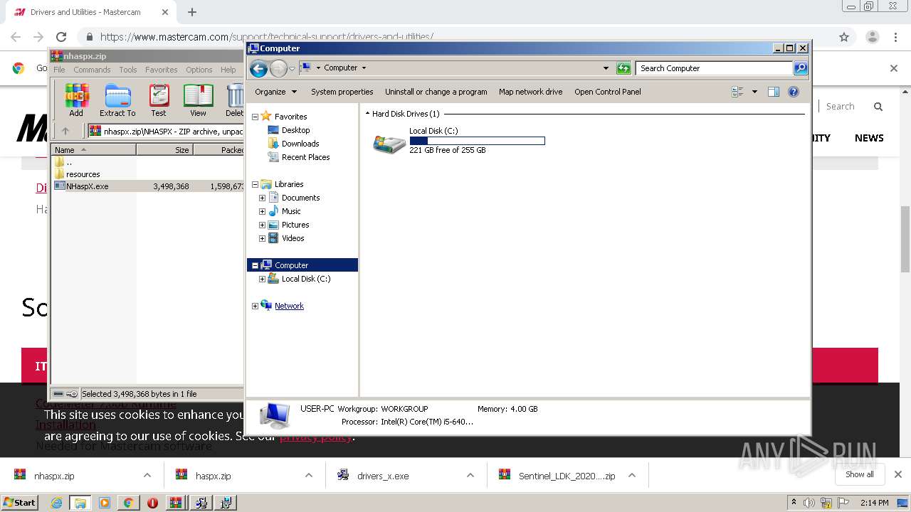
Task: Click the WinRAR taskbar icon
Action: pos(176,503)
